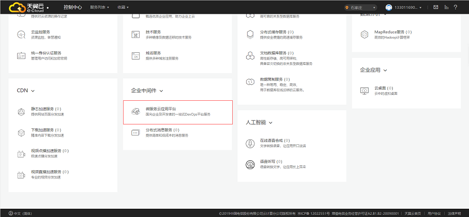Screen dimensions: 469x217
Task: Collapse the 人工智能 section
Action: [271, 123]
